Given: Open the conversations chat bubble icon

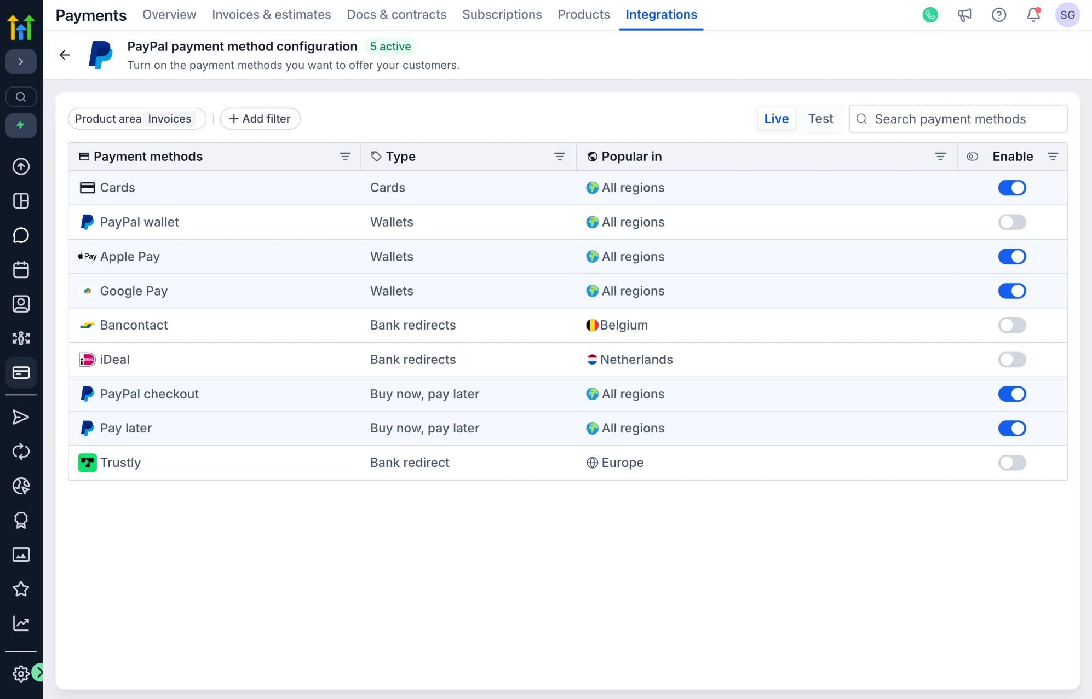Looking at the screenshot, I should click(x=21, y=235).
